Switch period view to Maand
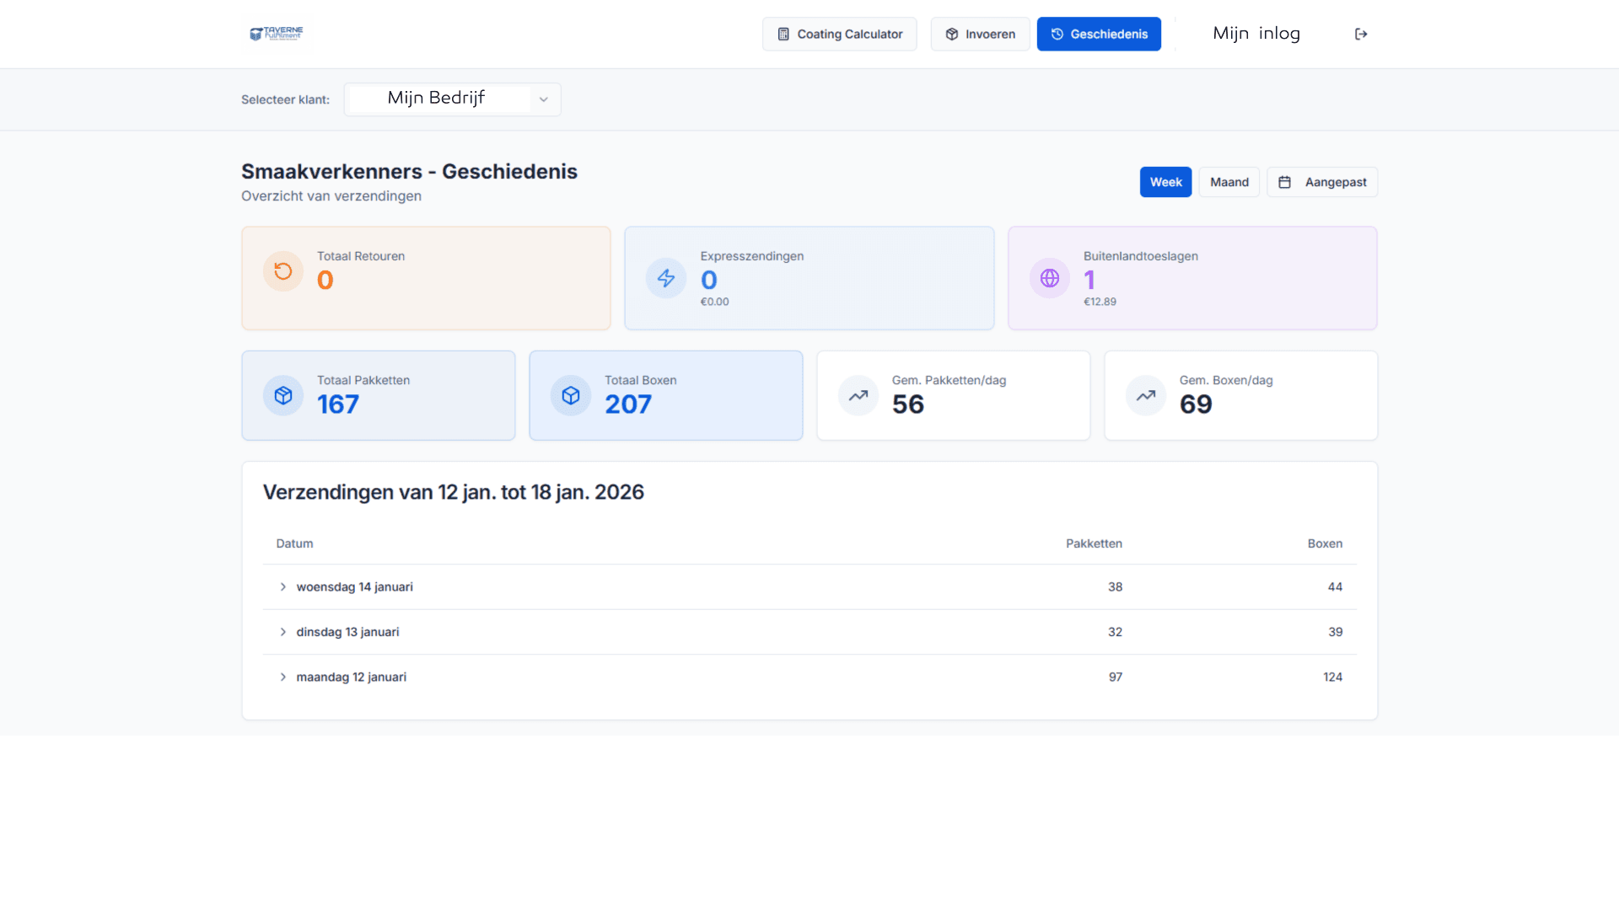This screenshot has height=910, width=1619. pos(1229,182)
